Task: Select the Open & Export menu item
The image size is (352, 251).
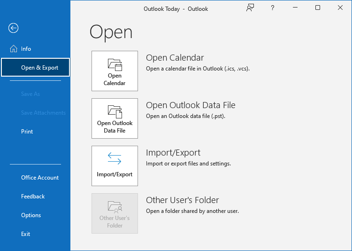Action: point(35,68)
